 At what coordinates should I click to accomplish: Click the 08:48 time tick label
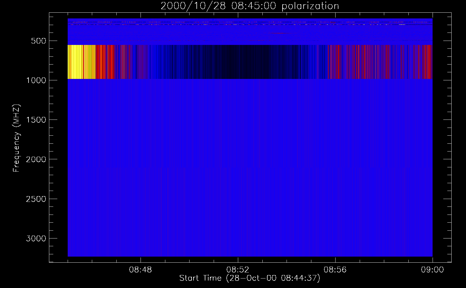click(141, 270)
